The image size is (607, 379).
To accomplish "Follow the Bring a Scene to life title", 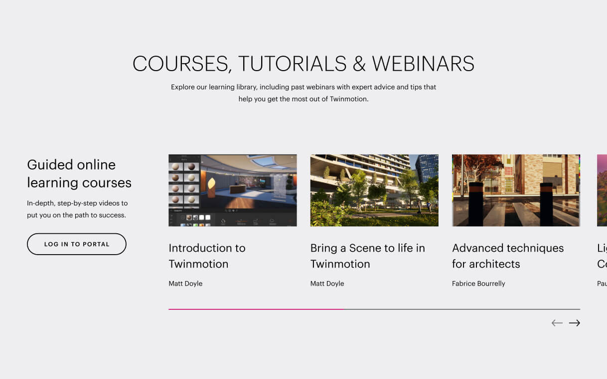I will coord(367,256).
